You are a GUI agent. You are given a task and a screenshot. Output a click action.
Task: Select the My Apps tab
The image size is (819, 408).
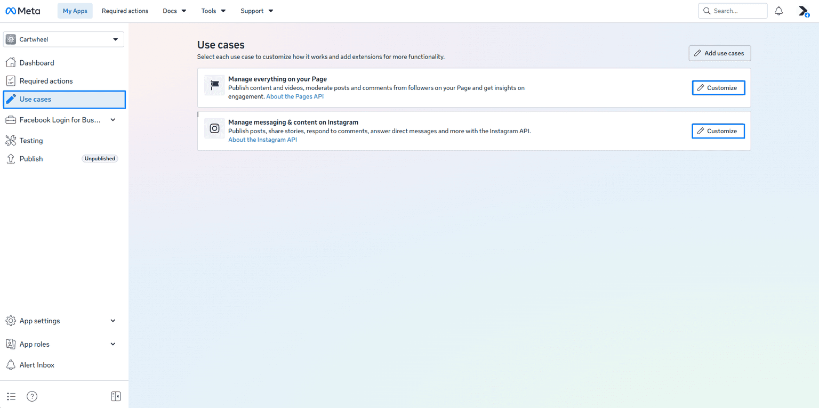coord(75,11)
